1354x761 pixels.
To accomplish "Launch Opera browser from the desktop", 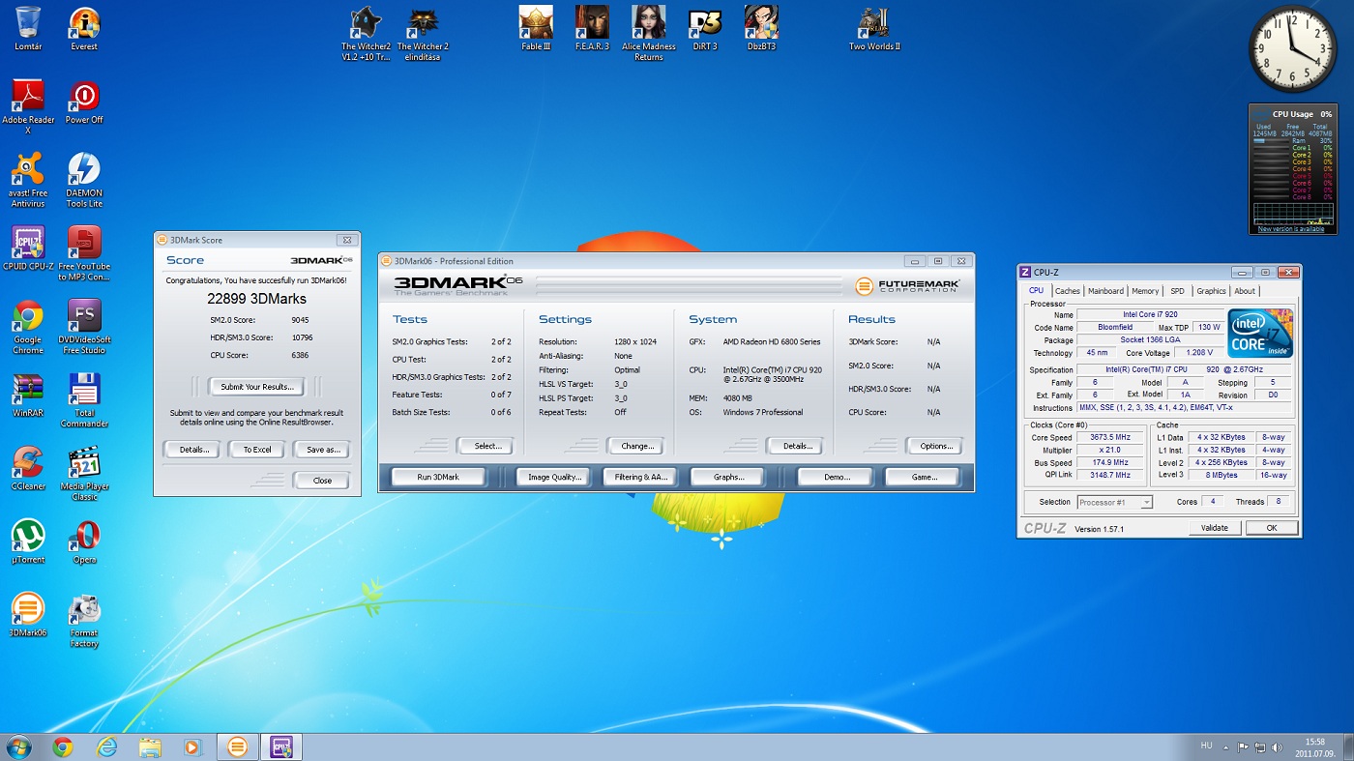I will (x=84, y=541).
